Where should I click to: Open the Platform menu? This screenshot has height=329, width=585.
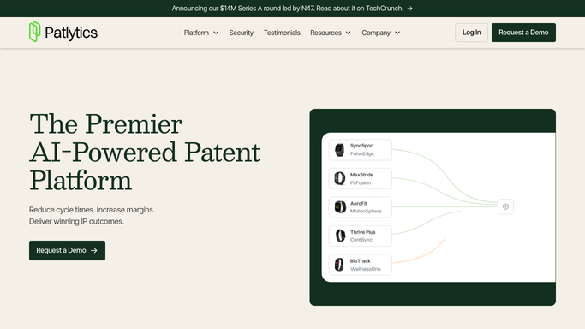pyautogui.click(x=201, y=33)
